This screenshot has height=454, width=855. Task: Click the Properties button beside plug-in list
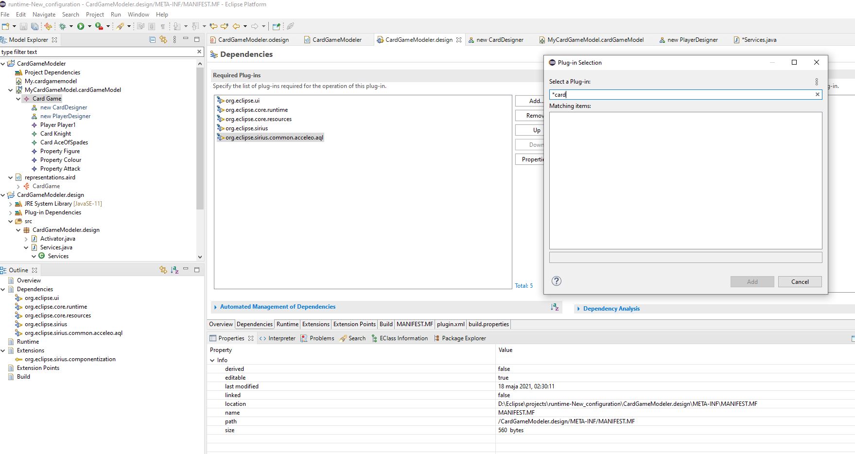click(x=530, y=159)
